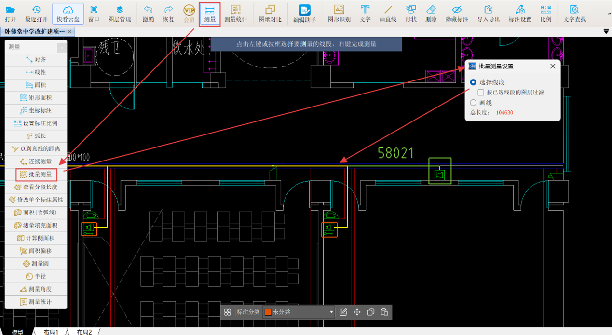Click the 隐藏标注 hide annotations icon

(x=456, y=13)
